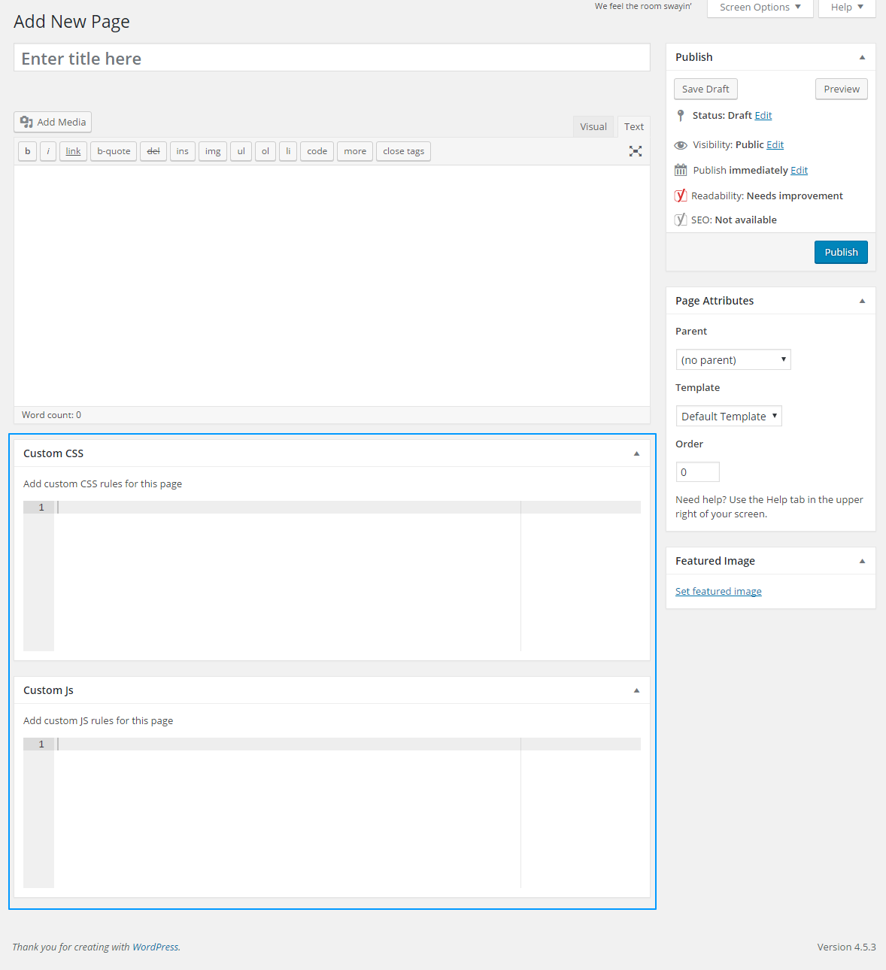
Task: Click the Add Media button
Action: (53, 122)
